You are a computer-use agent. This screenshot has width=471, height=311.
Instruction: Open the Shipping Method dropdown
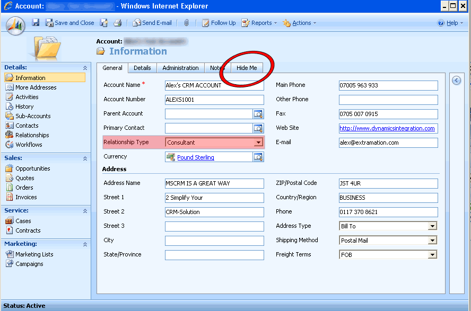coord(432,241)
